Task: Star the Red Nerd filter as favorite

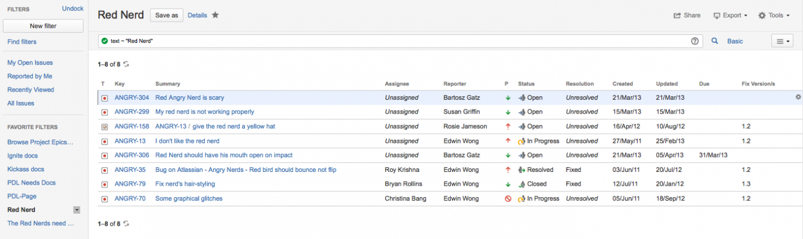Action: [215, 15]
